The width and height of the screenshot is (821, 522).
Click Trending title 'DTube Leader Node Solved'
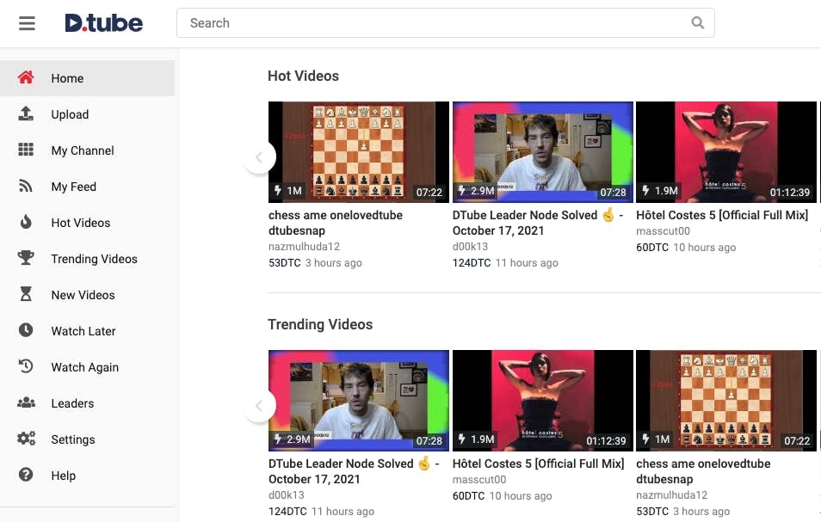pyautogui.click(x=341, y=464)
